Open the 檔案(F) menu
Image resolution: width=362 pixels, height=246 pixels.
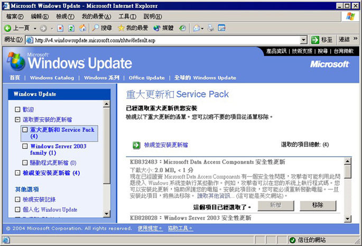15,16
